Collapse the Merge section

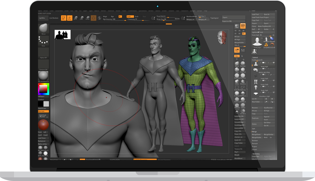(x=254, y=132)
